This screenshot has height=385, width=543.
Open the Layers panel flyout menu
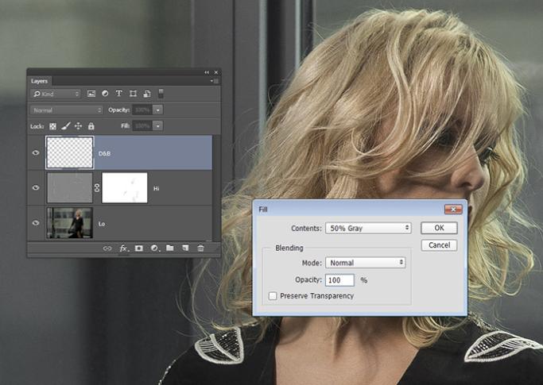[x=214, y=81]
